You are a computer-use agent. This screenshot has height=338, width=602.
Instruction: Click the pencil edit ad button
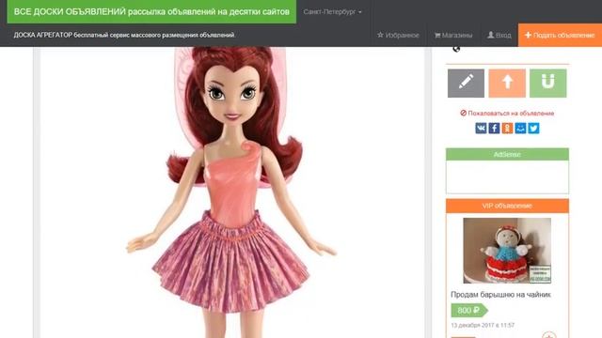466,84
